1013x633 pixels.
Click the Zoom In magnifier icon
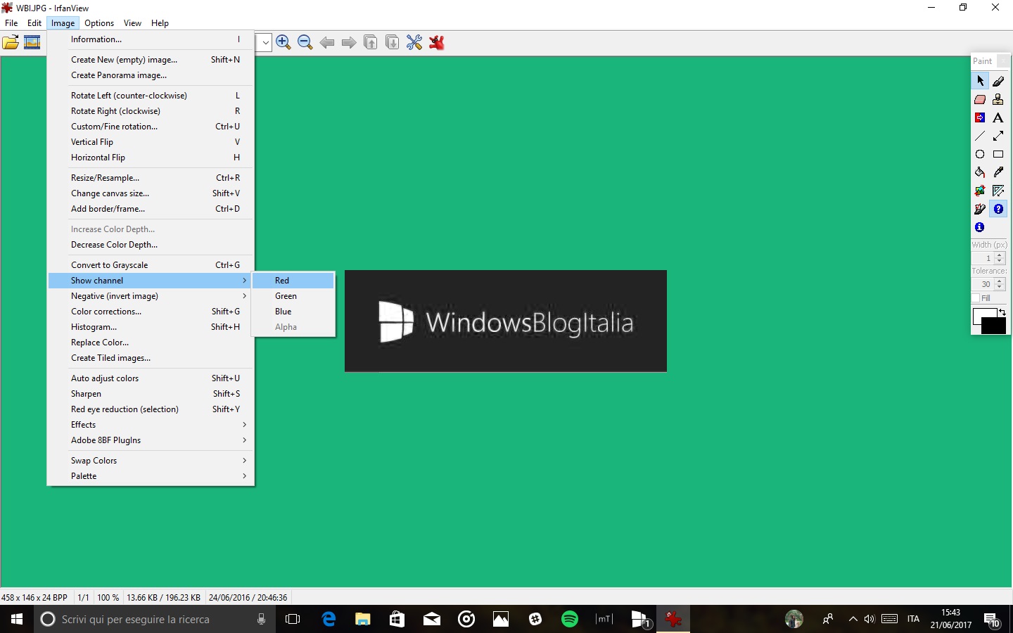point(283,43)
